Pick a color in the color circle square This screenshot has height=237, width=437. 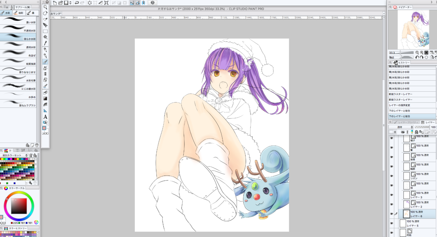point(19,206)
